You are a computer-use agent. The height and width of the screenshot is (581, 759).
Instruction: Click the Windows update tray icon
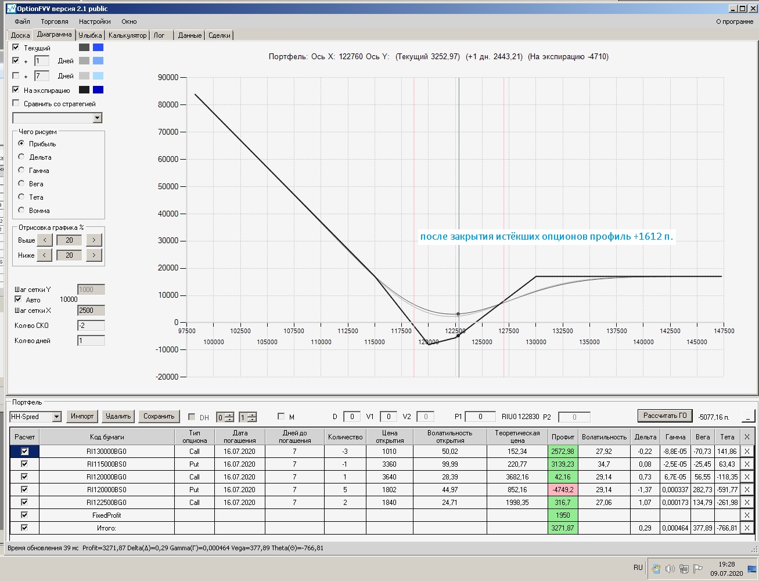tap(656, 569)
